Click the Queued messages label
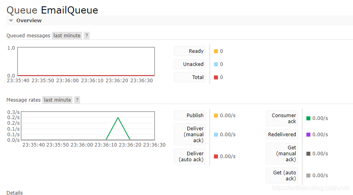Screen dimensions: 353x195 click(28, 36)
